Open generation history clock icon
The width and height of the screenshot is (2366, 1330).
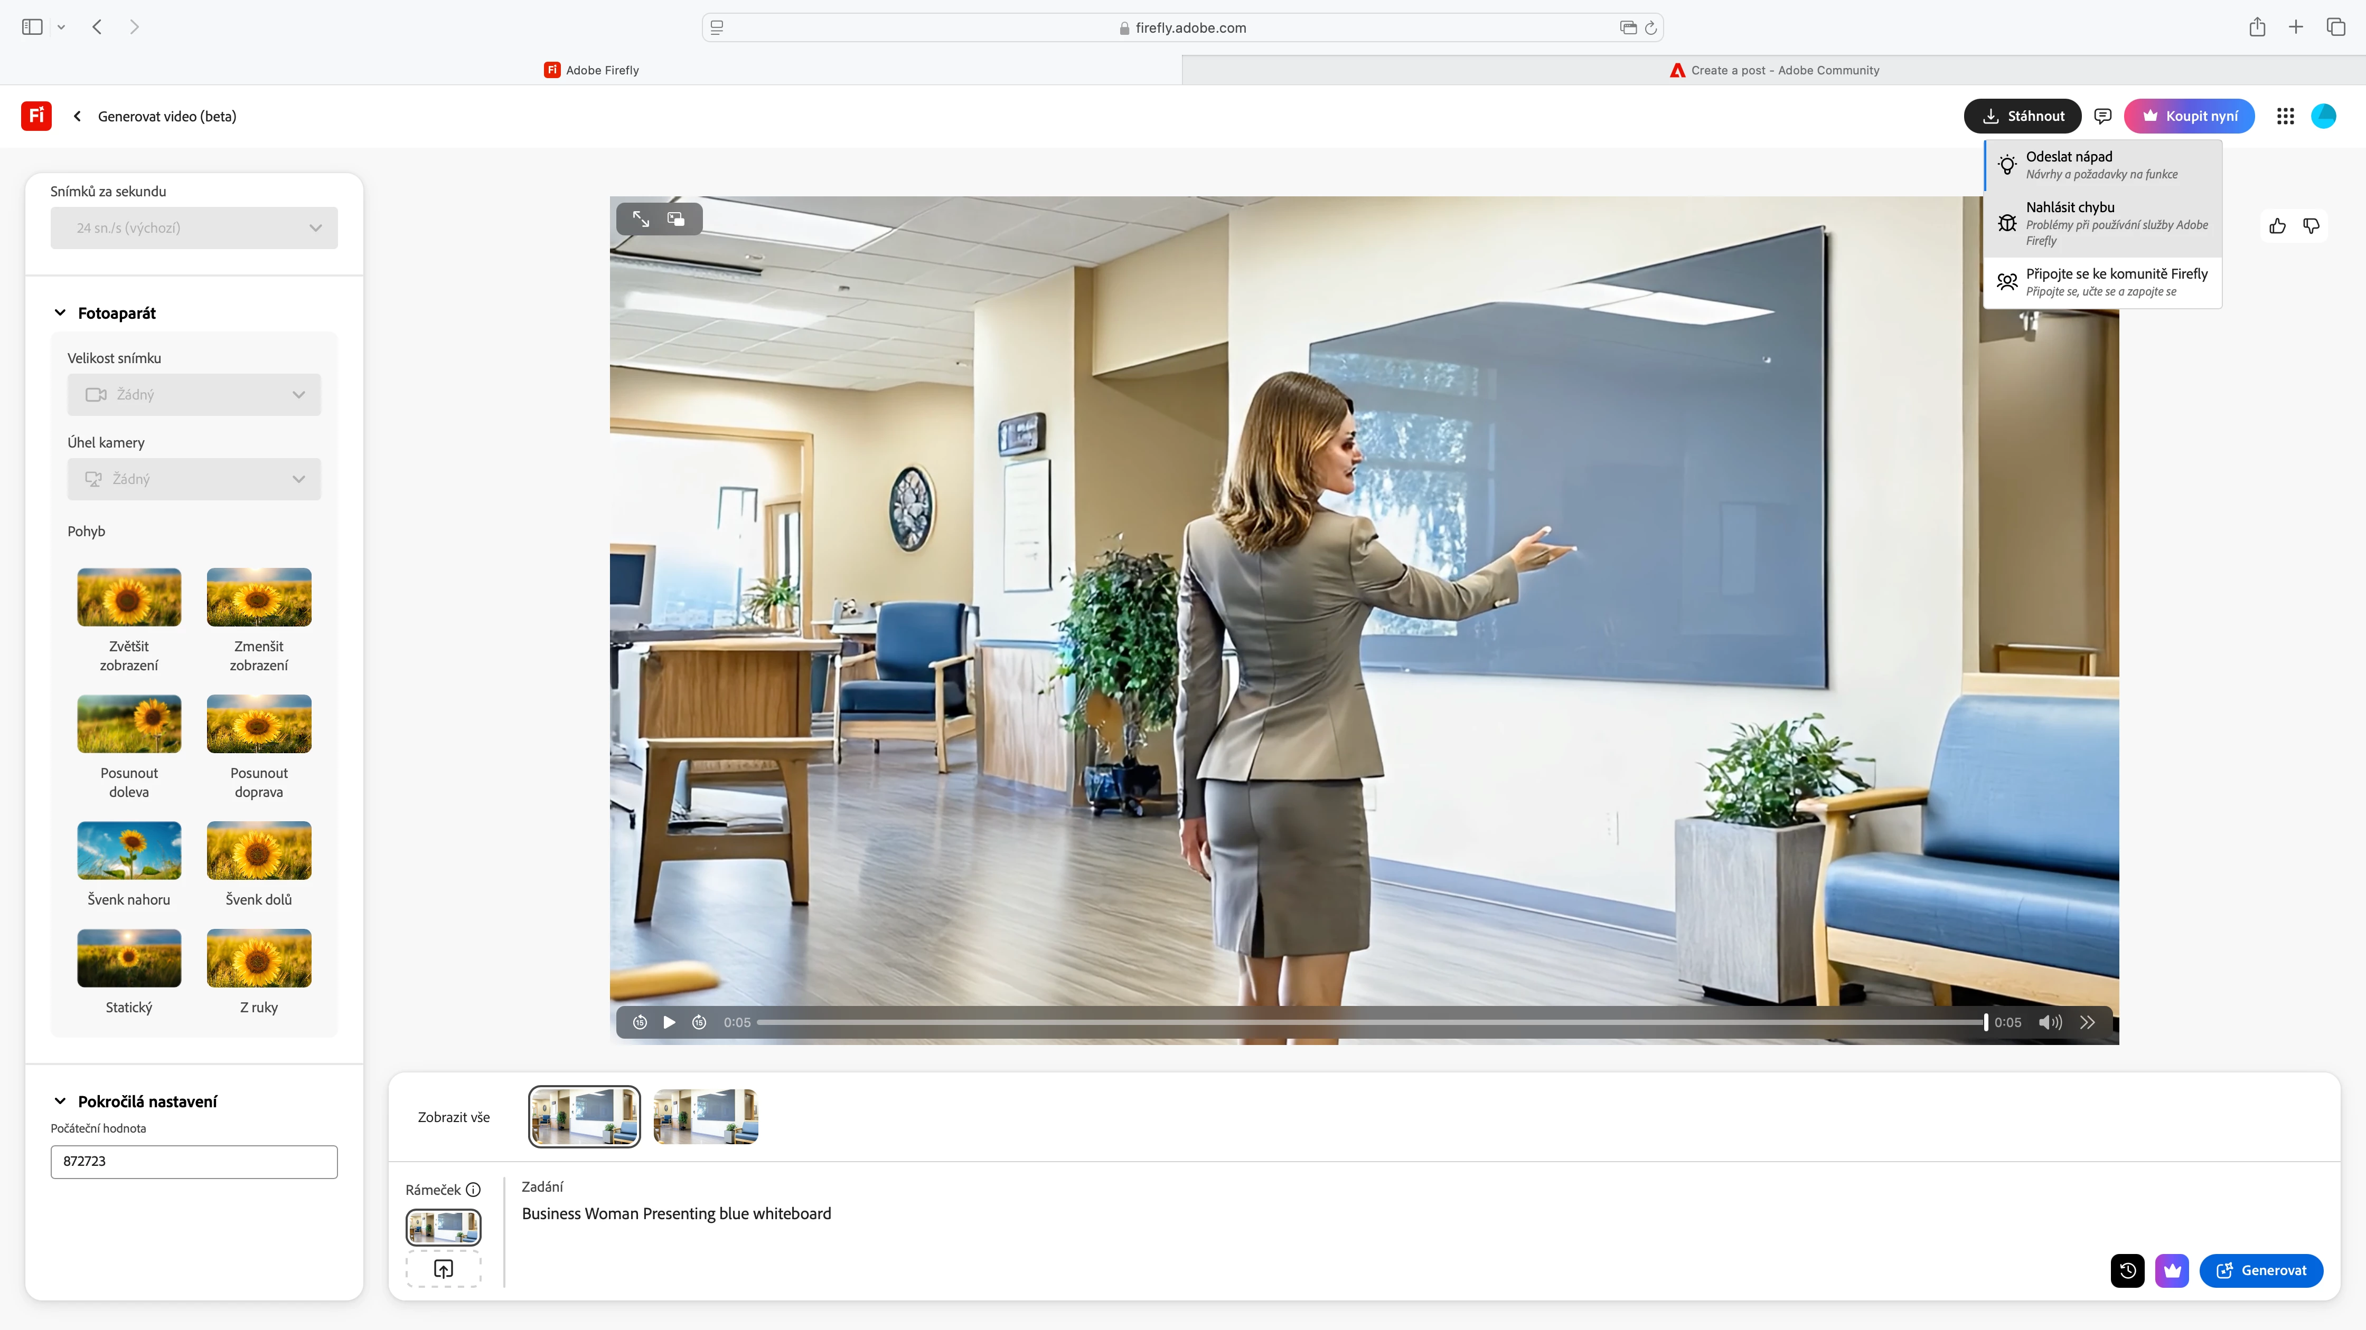[x=2127, y=1270]
